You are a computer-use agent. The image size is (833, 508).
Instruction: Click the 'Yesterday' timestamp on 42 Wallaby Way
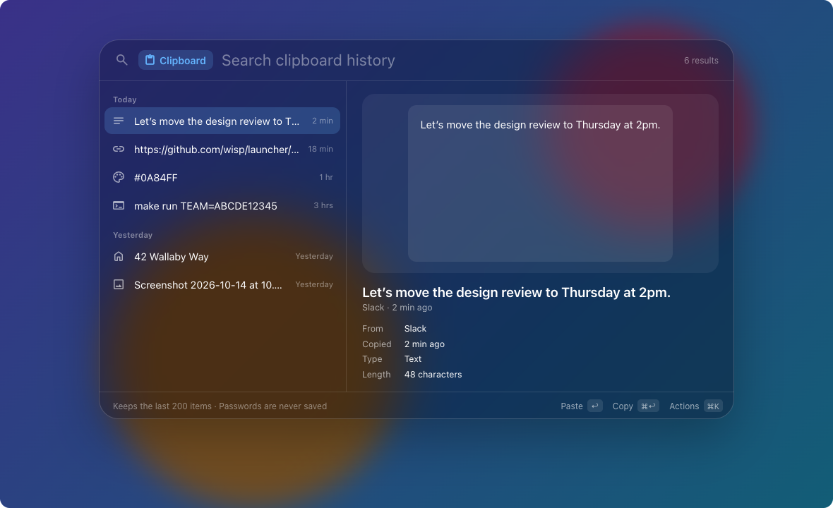point(314,256)
